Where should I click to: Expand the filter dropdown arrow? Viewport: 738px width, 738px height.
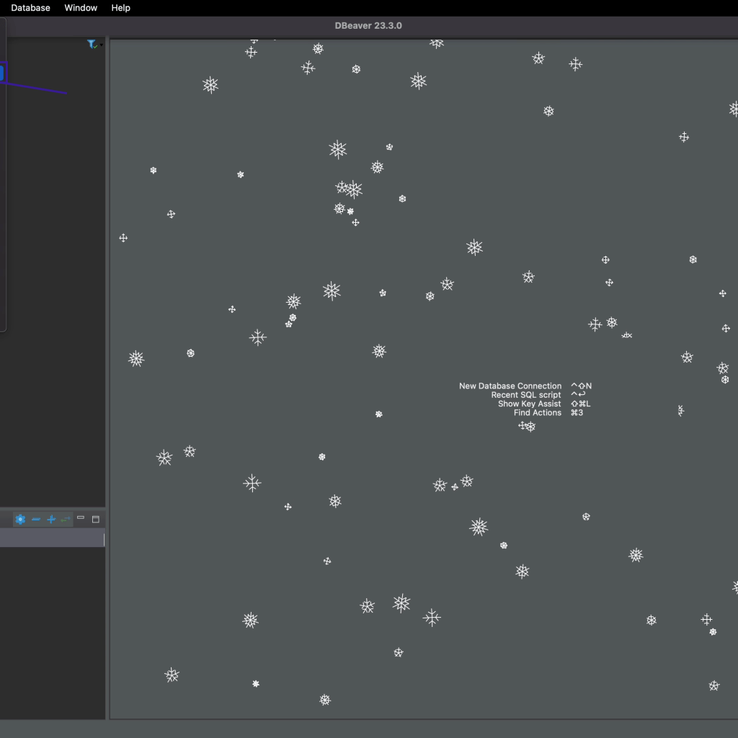(102, 45)
